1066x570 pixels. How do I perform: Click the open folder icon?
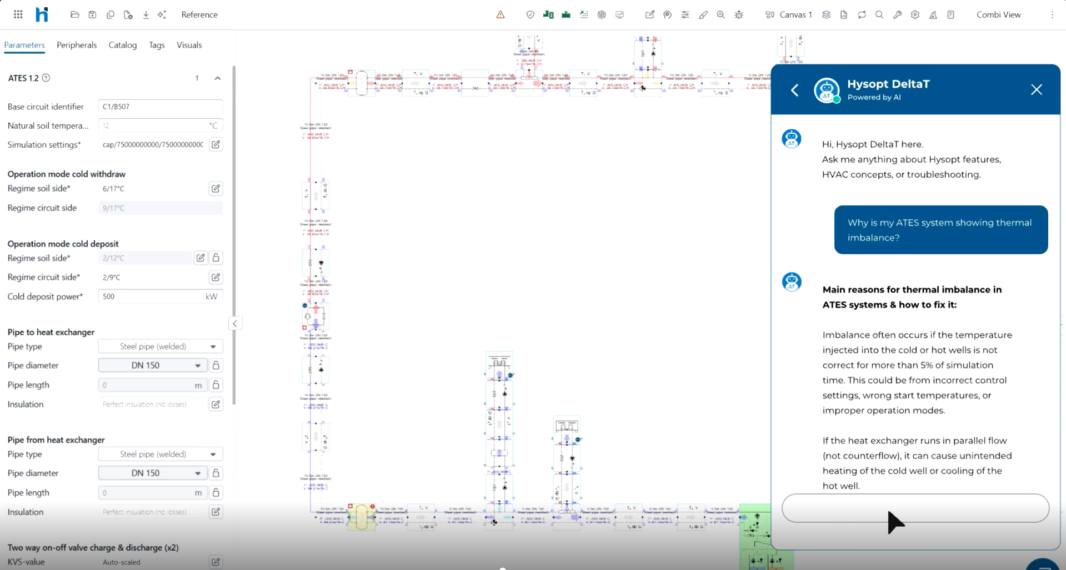[75, 14]
